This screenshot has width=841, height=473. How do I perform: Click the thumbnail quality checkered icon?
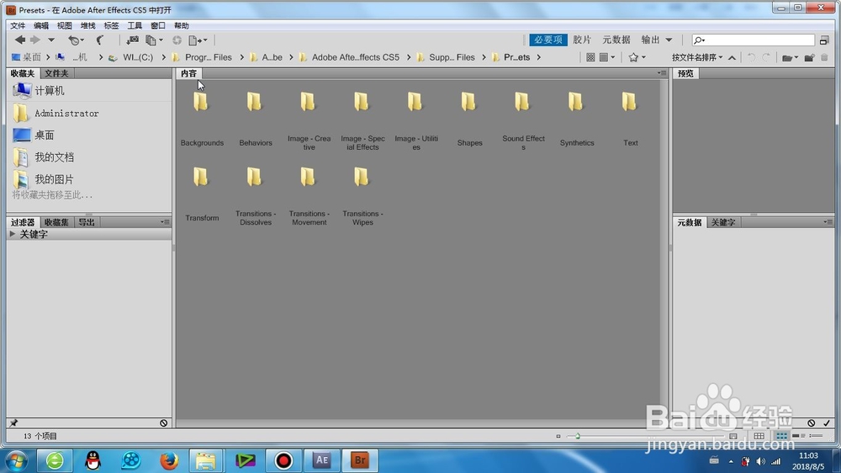590,57
